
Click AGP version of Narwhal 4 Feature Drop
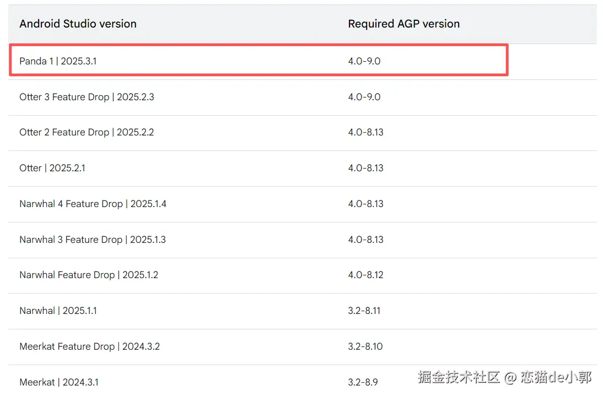[x=365, y=204]
